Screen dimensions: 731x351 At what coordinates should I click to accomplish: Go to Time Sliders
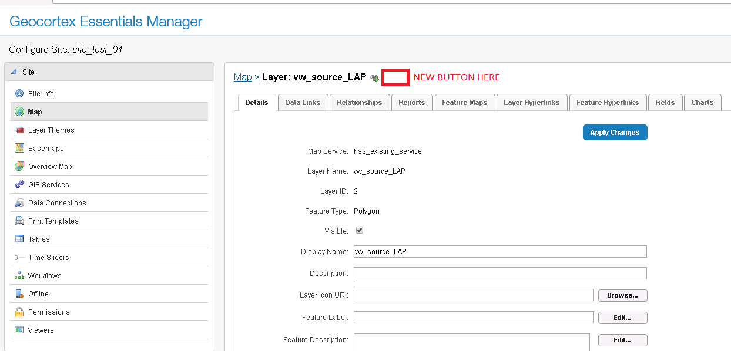(109, 257)
